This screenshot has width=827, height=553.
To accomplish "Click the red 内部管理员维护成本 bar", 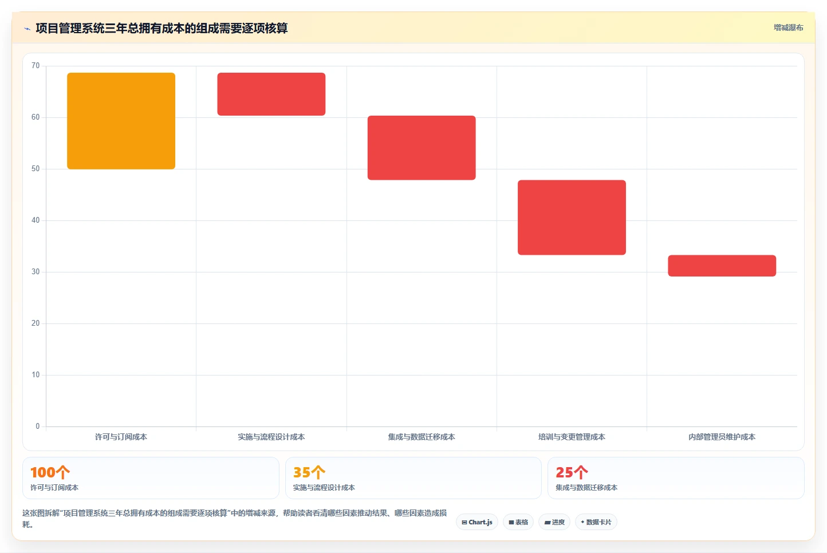I will tap(722, 266).
